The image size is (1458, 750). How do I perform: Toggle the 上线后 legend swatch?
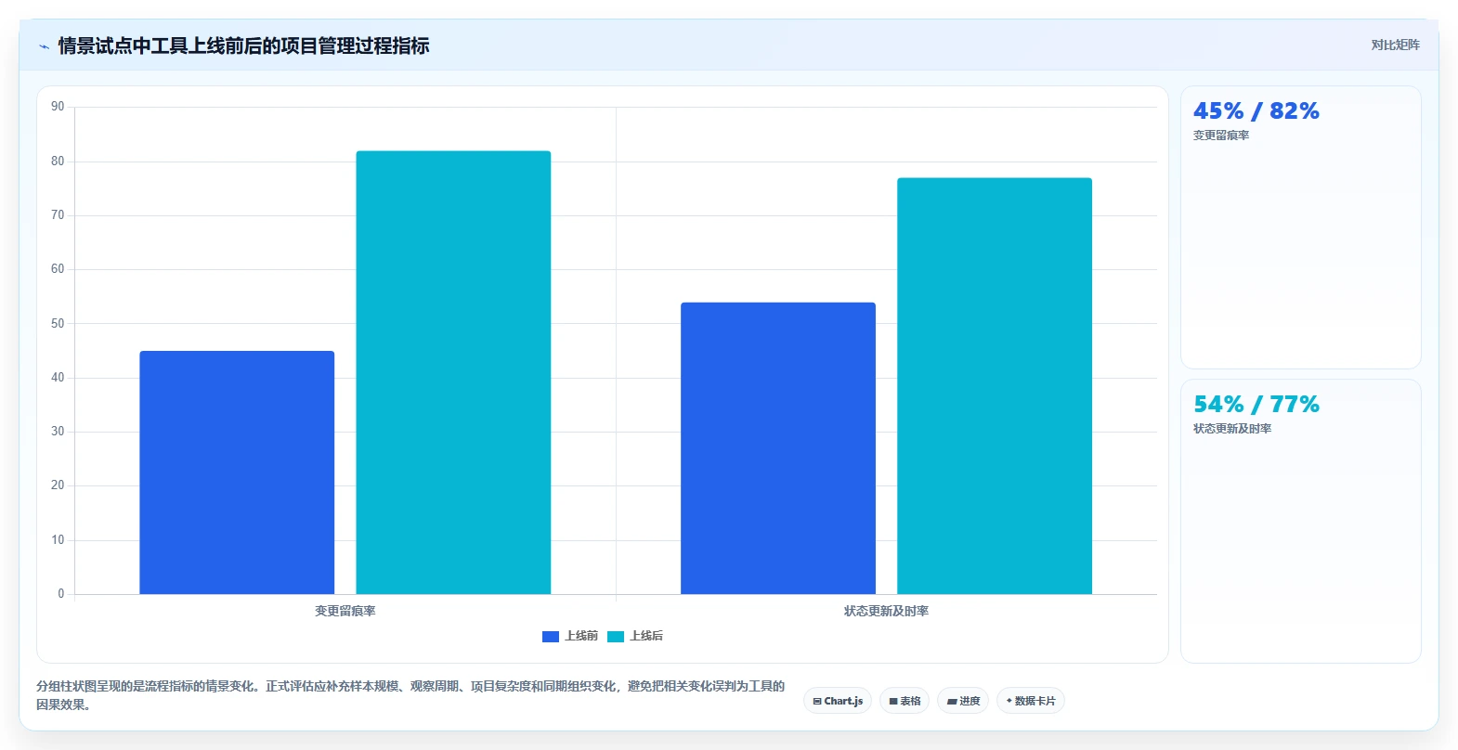pos(616,636)
